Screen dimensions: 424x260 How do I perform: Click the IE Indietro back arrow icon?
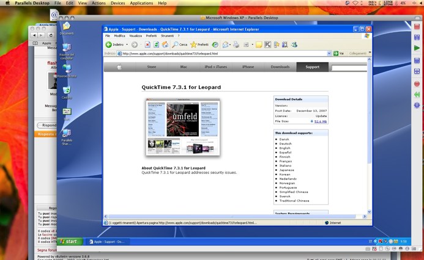pos(109,45)
